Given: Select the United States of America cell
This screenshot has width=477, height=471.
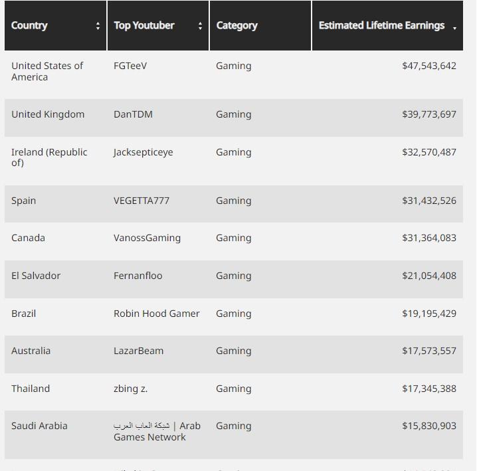Looking at the screenshot, I should [x=47, y=71].
